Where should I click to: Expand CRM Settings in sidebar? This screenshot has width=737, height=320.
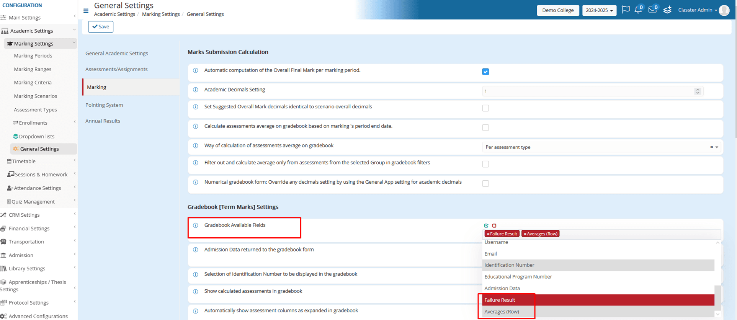click(75, 214)
